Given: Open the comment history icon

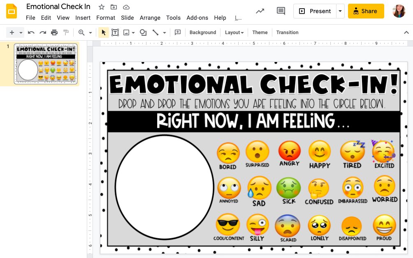Looking at the screenshot, I should 281,11.
